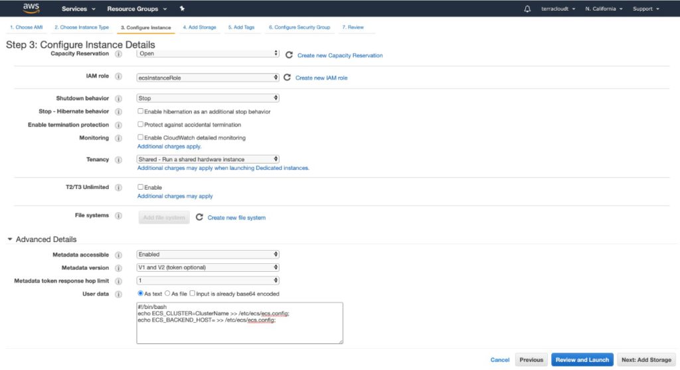Refresh the Capacity Reservation list
The width and height of the screenshot is (680, 370).
[289, 55]
